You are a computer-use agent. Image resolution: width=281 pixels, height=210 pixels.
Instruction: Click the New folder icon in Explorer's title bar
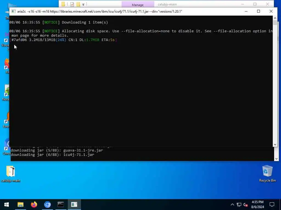point(78,4)
